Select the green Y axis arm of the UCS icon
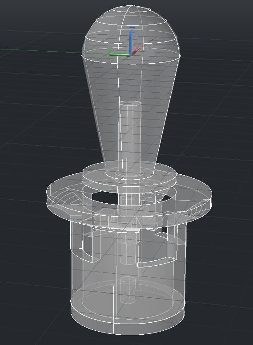The height and width of the screenshot is (345, 253). click(x=119, y=54)
